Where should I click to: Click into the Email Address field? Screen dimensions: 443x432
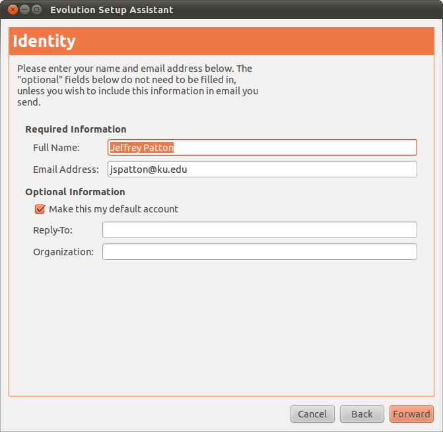262,170
